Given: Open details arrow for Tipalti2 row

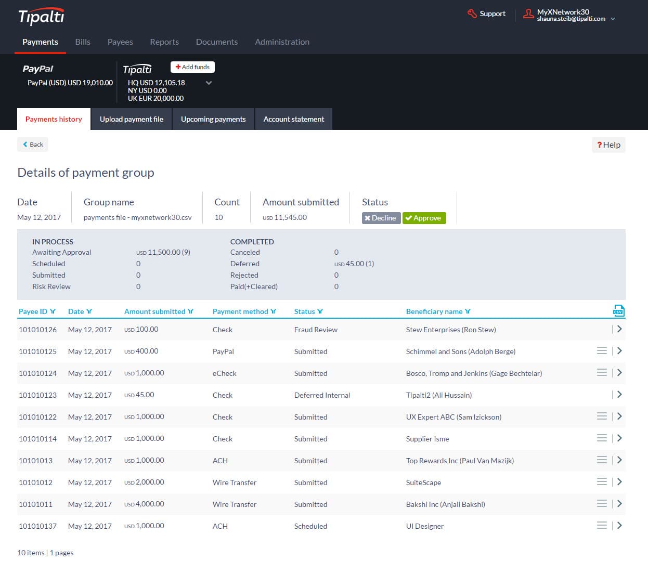Looking at the screenshot, I should (x=619, y=395).
